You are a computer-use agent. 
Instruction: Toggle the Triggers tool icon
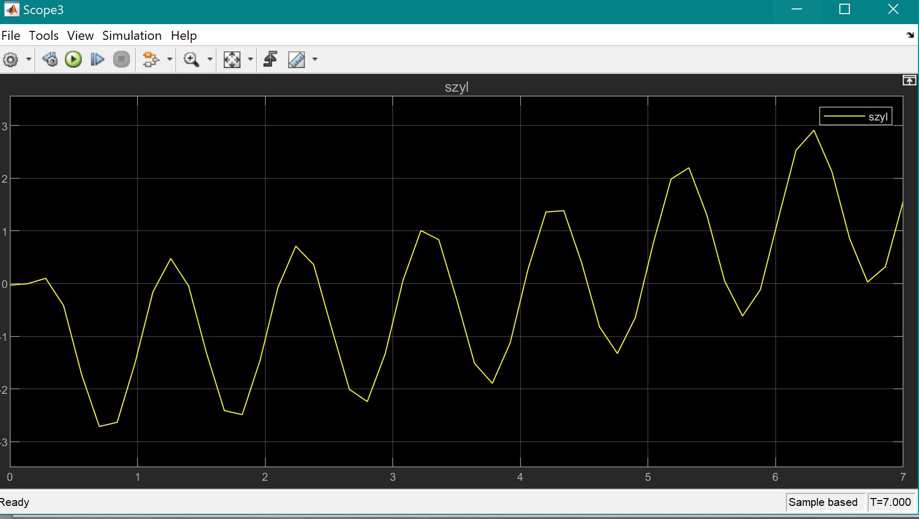click(x=270, y=60)
